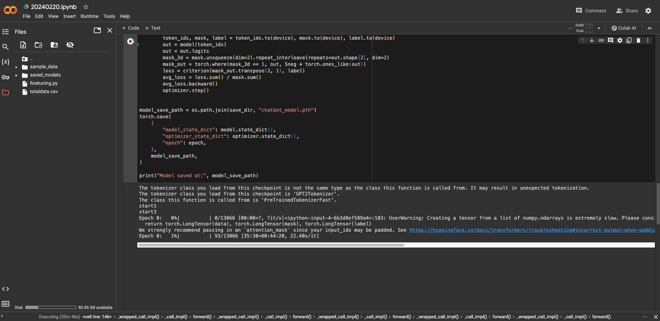Select the Files folder sidebar icon
660x321 pixels.
(6, 92)
